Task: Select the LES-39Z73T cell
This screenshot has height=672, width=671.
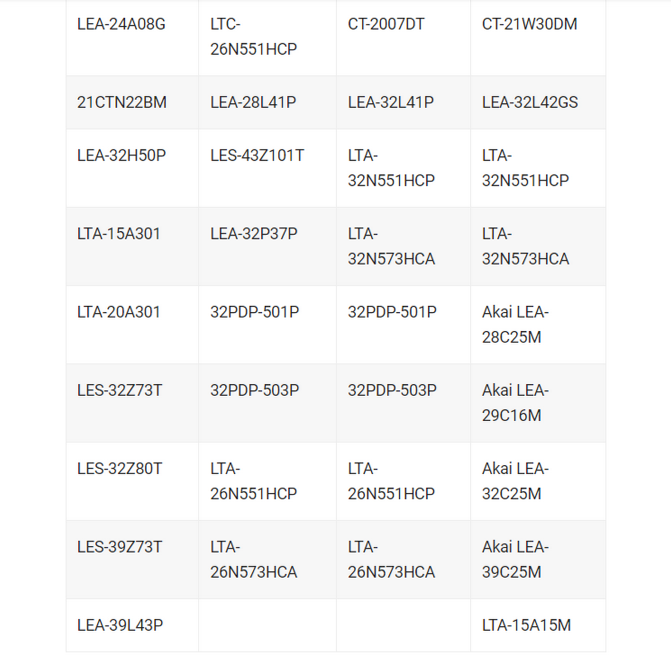Action: coord(120,547)
